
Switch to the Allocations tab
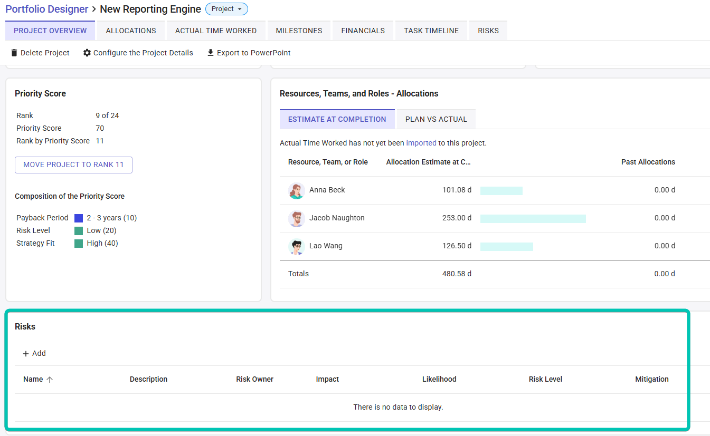click(x=131, y=31)
